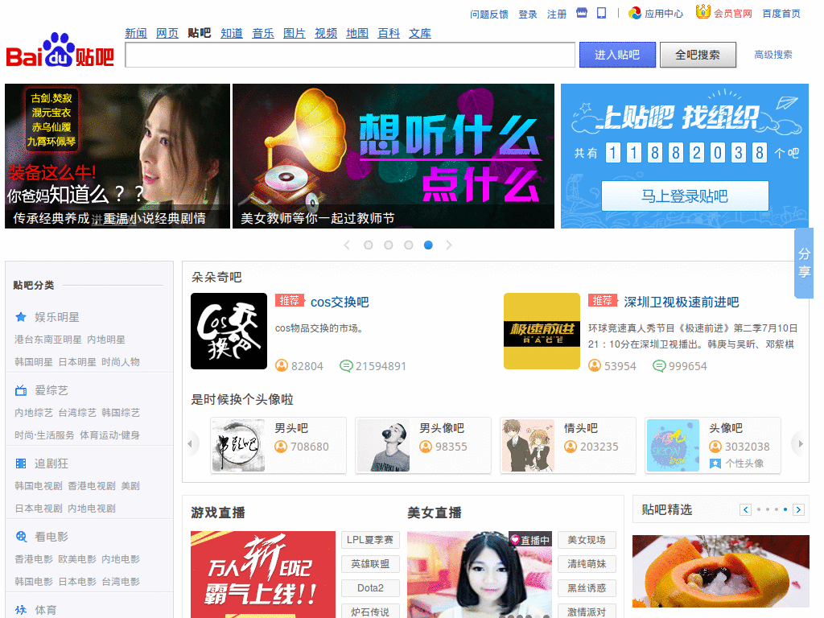824x618 pixels.
Task: Open the shop icon in top bar
Action: 582,13
